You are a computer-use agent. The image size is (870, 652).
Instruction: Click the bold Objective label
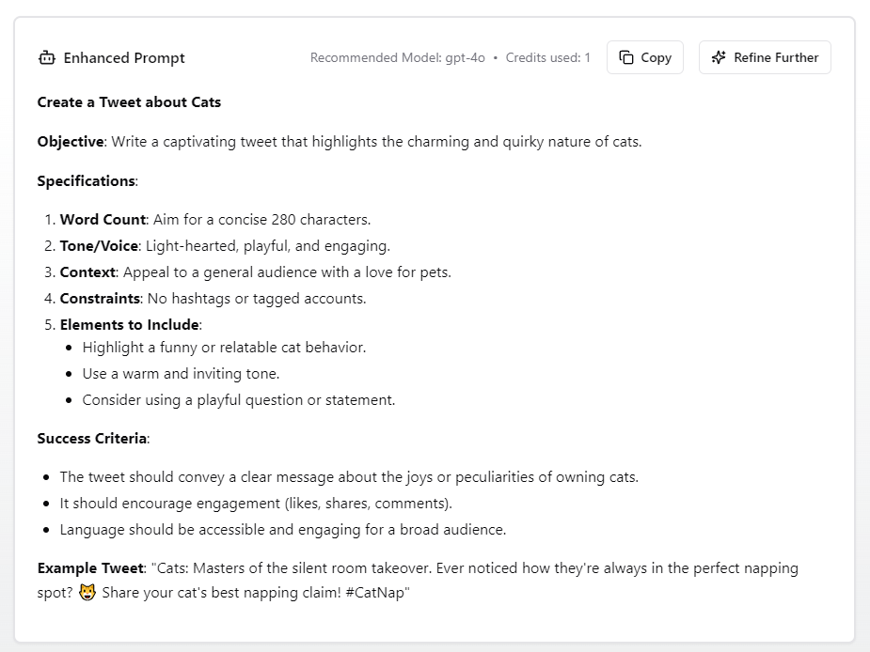(71, 142)
